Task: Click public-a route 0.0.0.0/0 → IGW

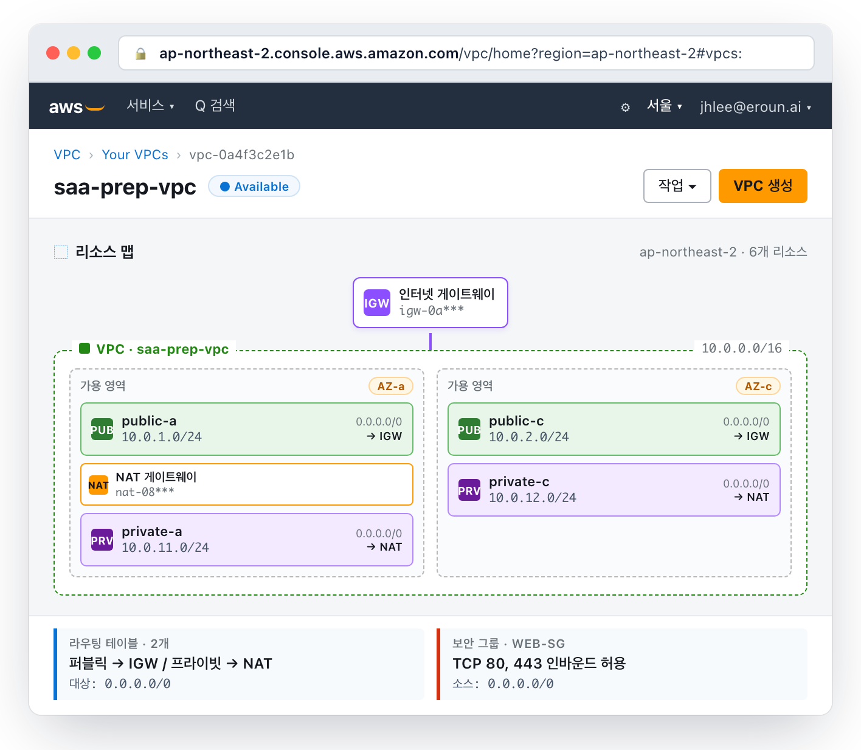Action: point(379,428)
